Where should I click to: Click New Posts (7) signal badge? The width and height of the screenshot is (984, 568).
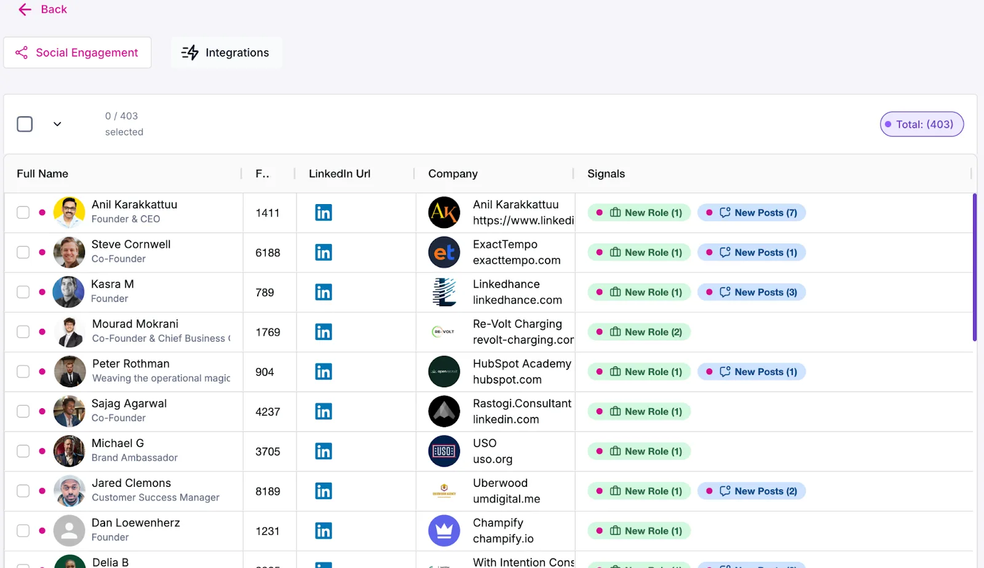click(x=752, y=213)
